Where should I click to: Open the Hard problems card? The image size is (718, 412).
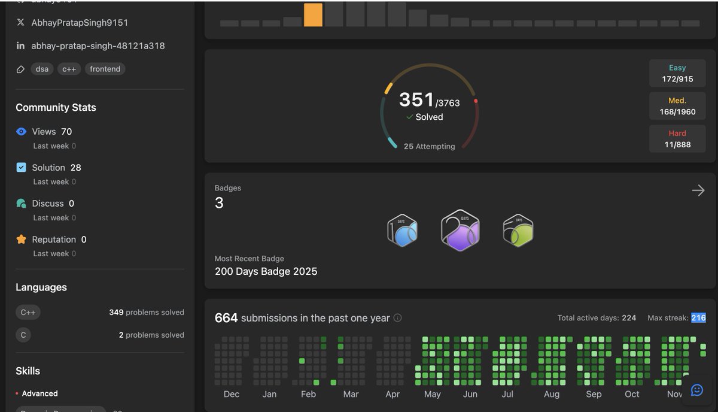677,138
